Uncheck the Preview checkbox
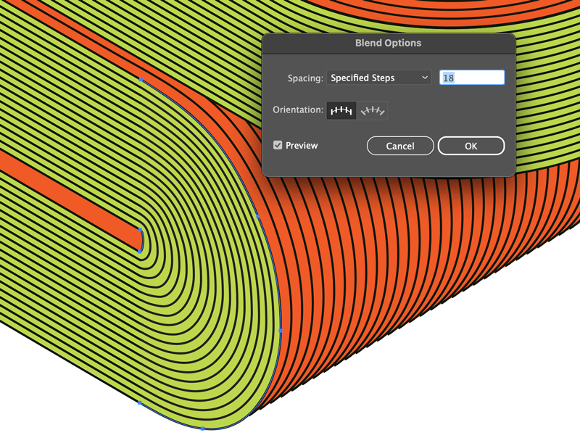 pos(278,145)
